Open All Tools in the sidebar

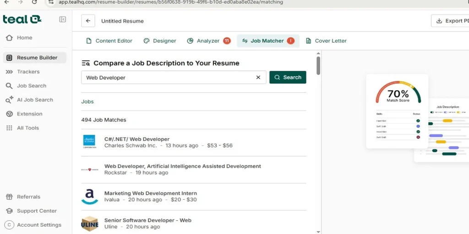tap(35, 128)
